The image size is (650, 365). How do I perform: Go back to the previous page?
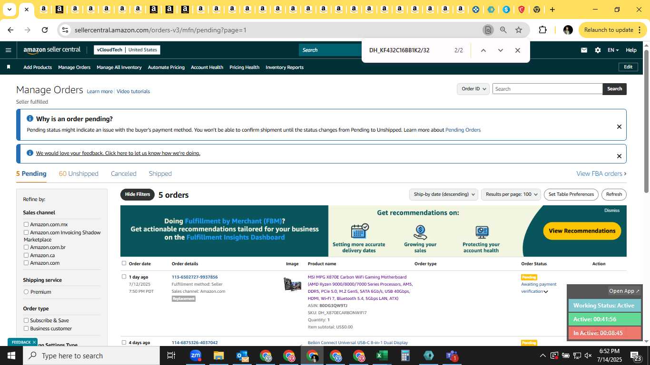click(10, 30)
